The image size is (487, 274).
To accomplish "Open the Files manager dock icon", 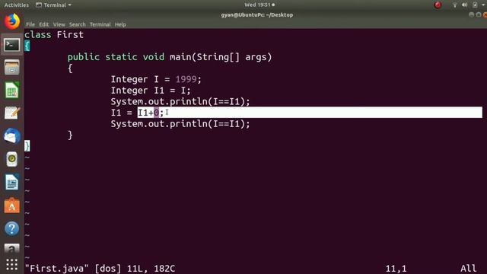I will click(12, 68).
